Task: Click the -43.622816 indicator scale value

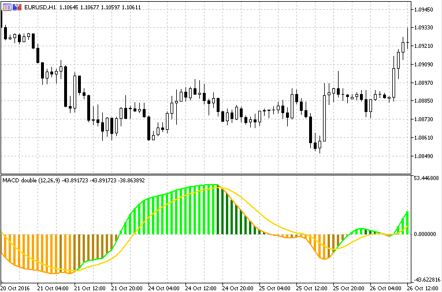Action: click(426, 280)
